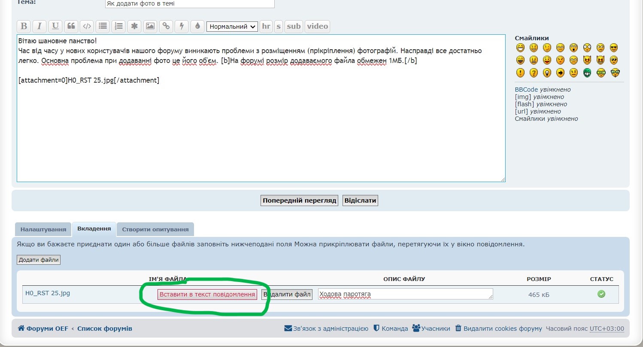Click the Відіслати submit button
Image resolution: width=643 pixels, height=347 pixels.
tap(360, 200)
